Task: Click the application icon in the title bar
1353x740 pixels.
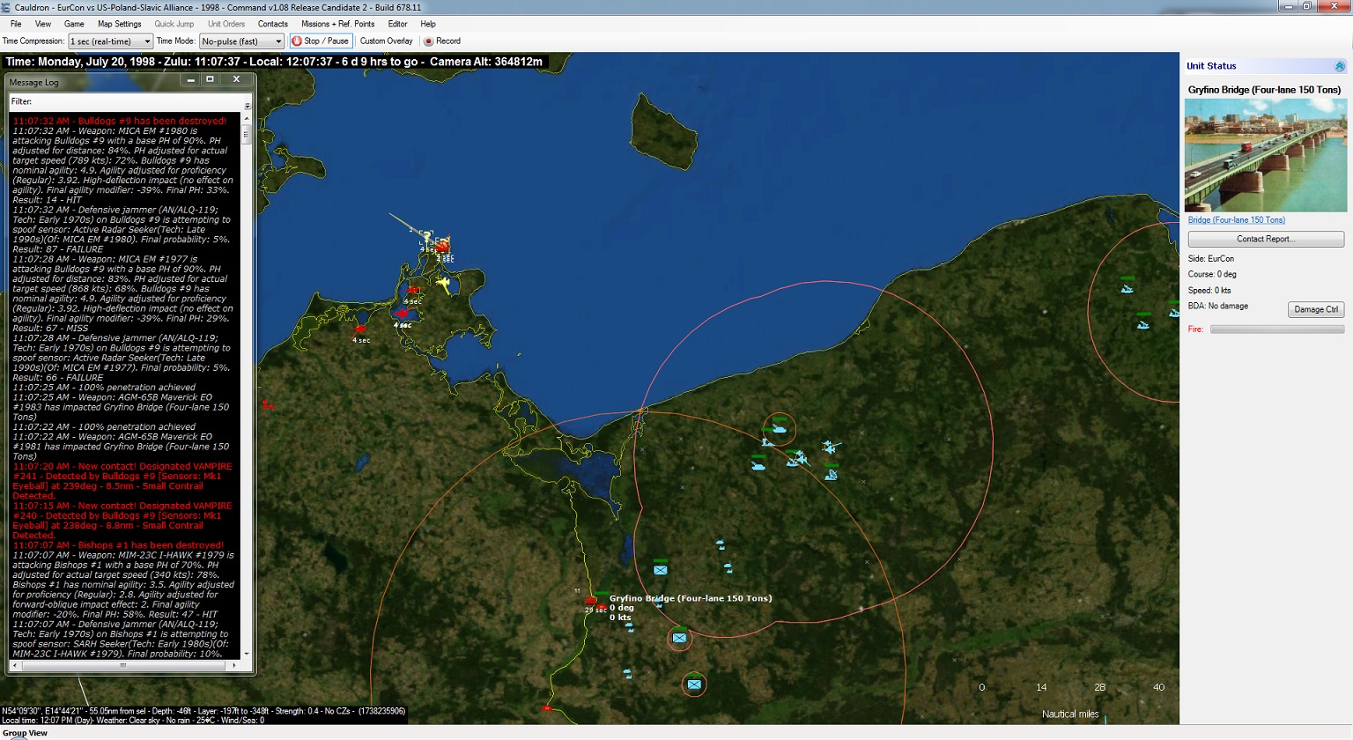Action: coord(7,7)
